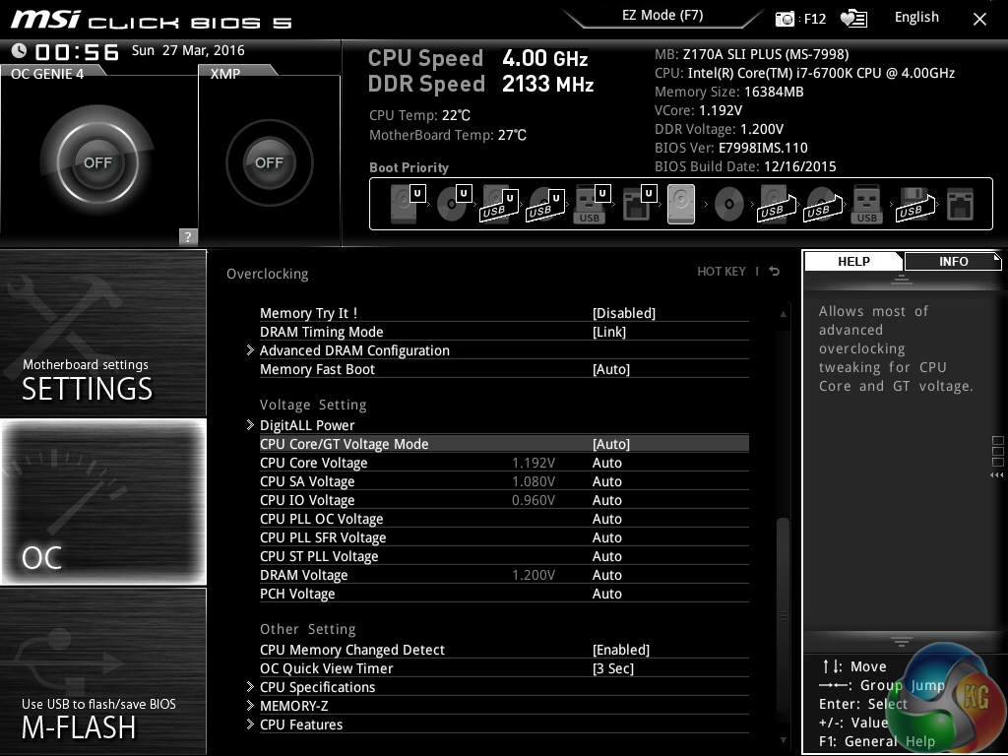Open the DRAM Timing Mode [Link] dropdown
The width and height of the screenshot is (1008, 756).
click(x=608, y=332)
